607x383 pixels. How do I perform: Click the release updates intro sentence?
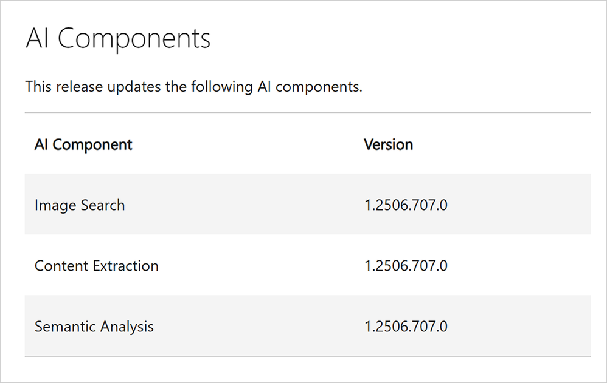coord(193,87)
